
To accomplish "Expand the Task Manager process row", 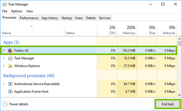I will pos(4,58).
